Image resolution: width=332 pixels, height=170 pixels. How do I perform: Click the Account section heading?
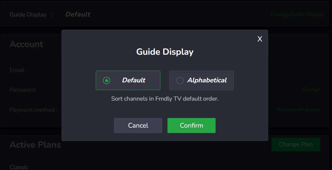27,44
